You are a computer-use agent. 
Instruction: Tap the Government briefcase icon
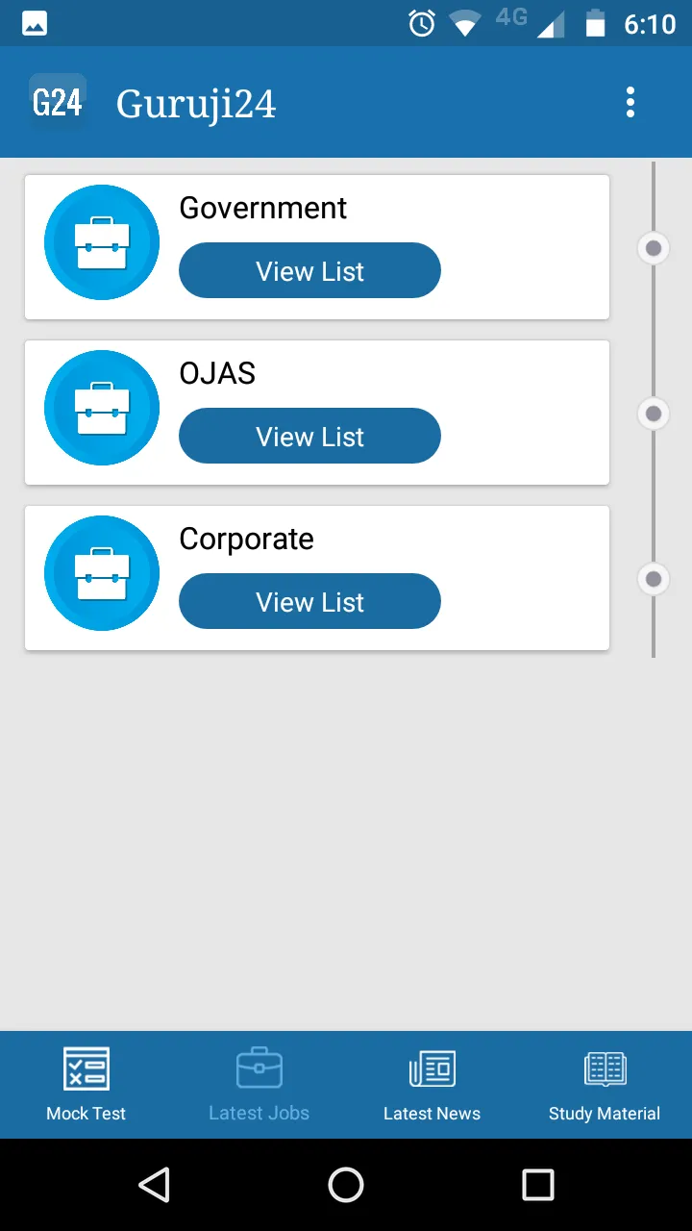(102, 242)
